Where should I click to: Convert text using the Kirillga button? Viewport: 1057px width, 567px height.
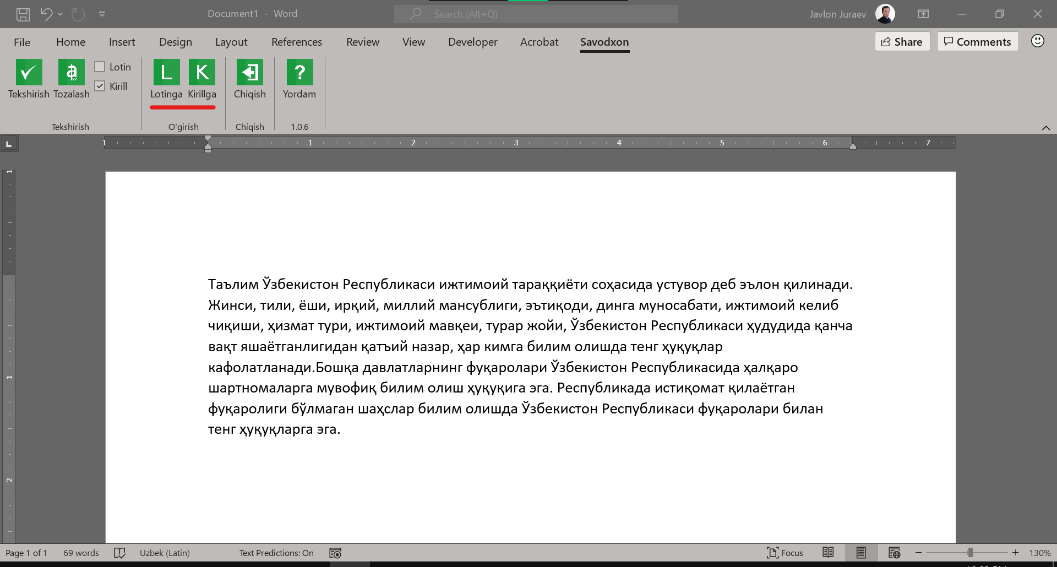pyautogui.click(x=202, y=73)
